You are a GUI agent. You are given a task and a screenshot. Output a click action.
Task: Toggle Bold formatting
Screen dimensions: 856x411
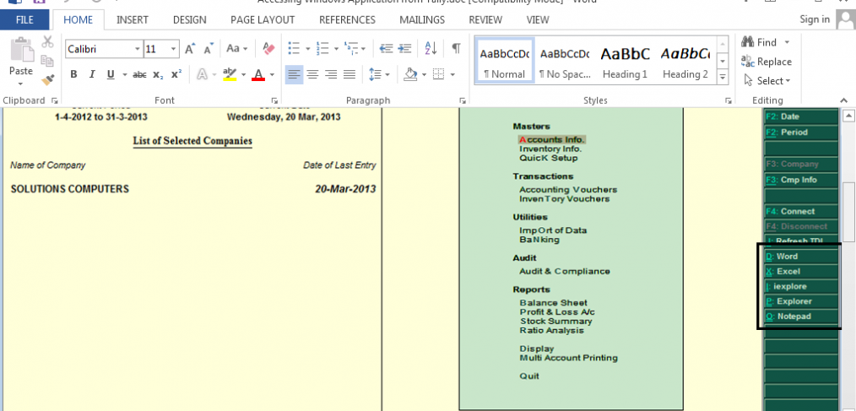pyautogui.click(x=73, y=74)
